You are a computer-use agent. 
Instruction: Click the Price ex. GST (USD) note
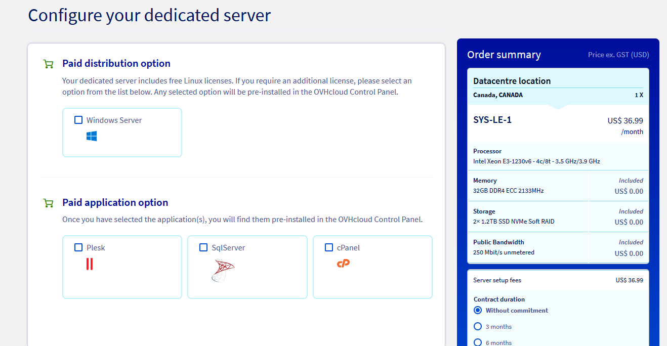618,55
